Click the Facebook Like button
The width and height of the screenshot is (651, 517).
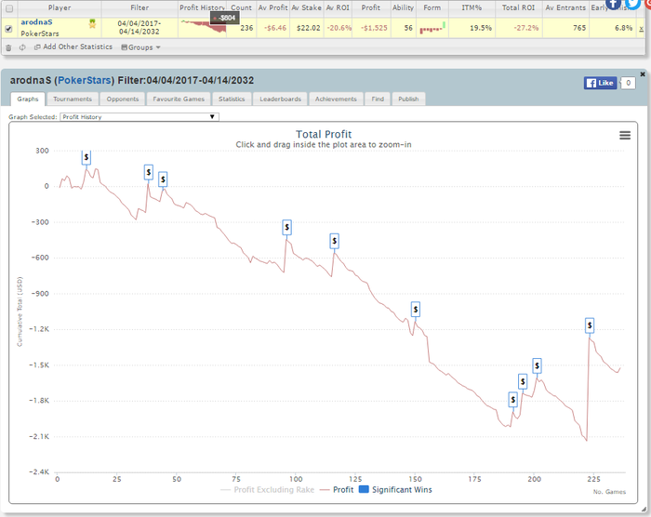pyautogui.click(x=600, y=83)
